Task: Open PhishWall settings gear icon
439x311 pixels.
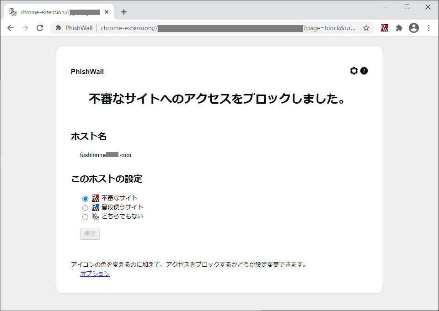Action: click(x=353, y=71)
